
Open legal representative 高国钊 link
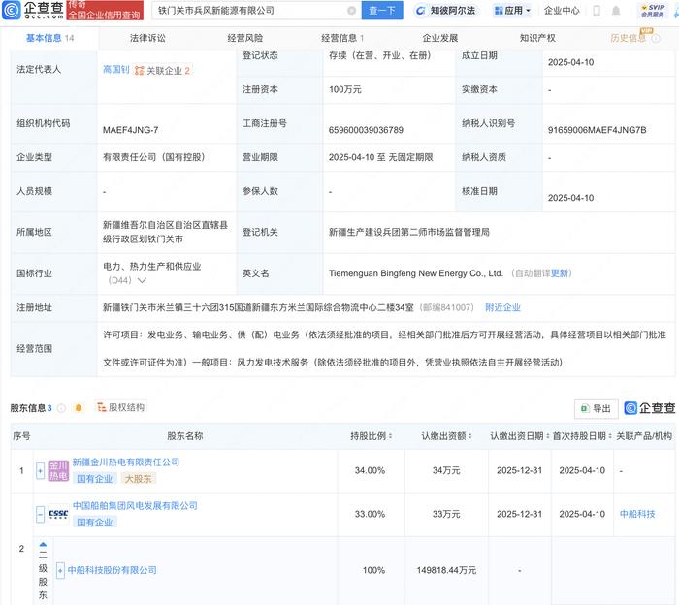(116, 70)
